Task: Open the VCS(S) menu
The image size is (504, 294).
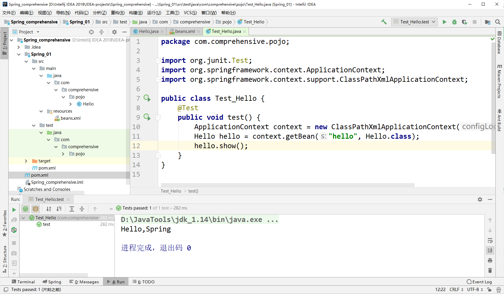Action: pyautogui.click(x=190, y=13)
